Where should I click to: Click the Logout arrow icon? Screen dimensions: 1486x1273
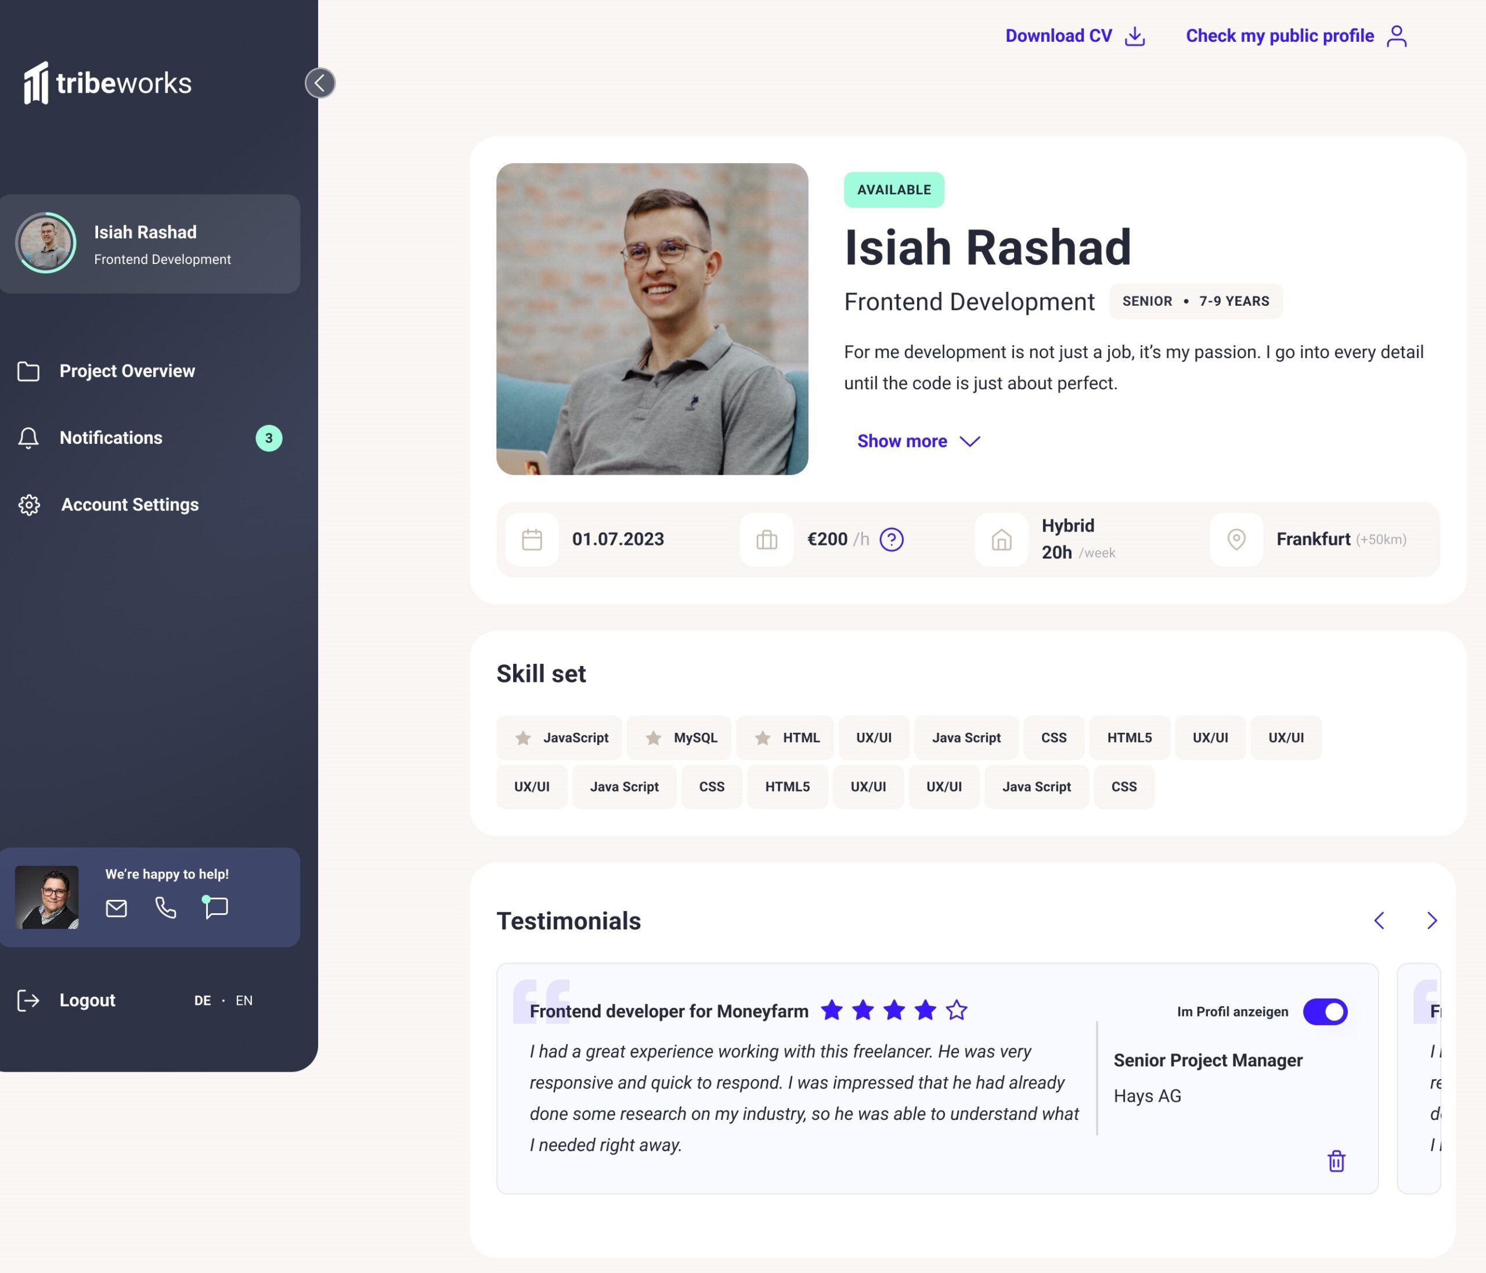click(x=28, y=1001)
